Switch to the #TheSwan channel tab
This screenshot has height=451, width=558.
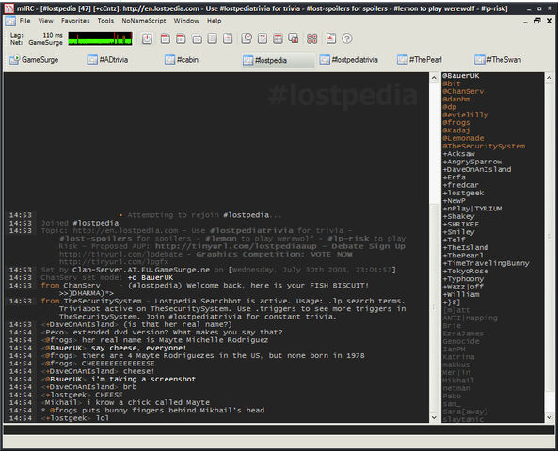tap(498, 60)
